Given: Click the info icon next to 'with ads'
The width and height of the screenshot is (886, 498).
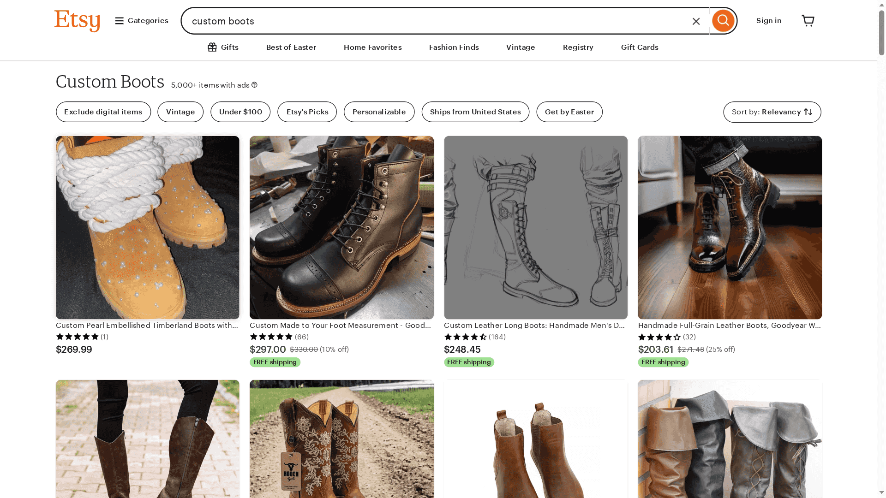Looking at the screenshot, I should pos(254,85).
